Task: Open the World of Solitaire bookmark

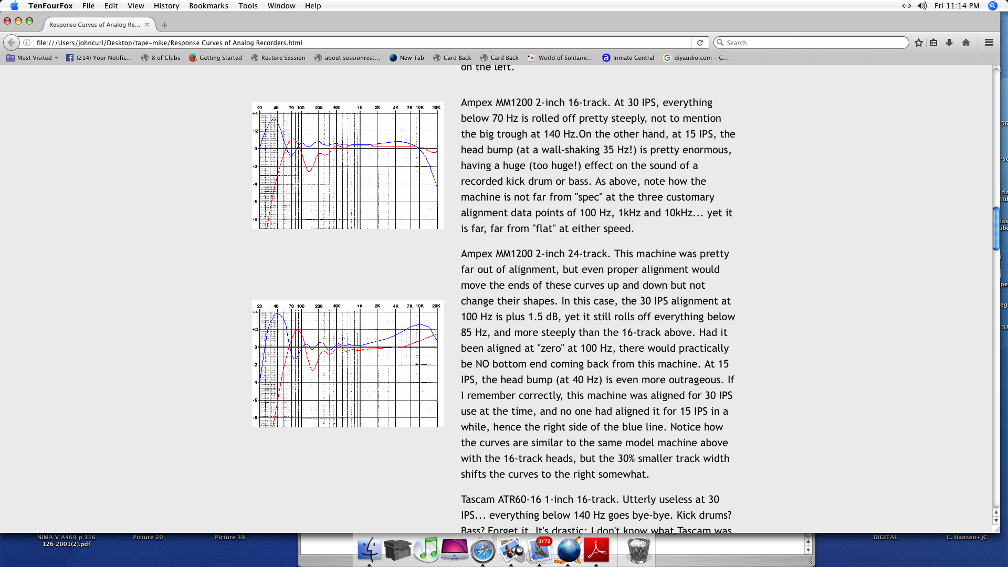Action: coord(560,58)
